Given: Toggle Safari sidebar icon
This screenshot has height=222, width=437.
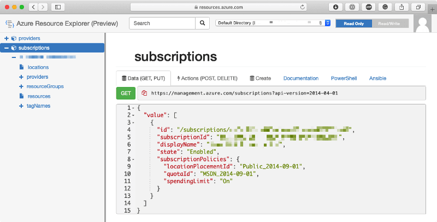Looking at the screenshot, I should pos(58,7).
